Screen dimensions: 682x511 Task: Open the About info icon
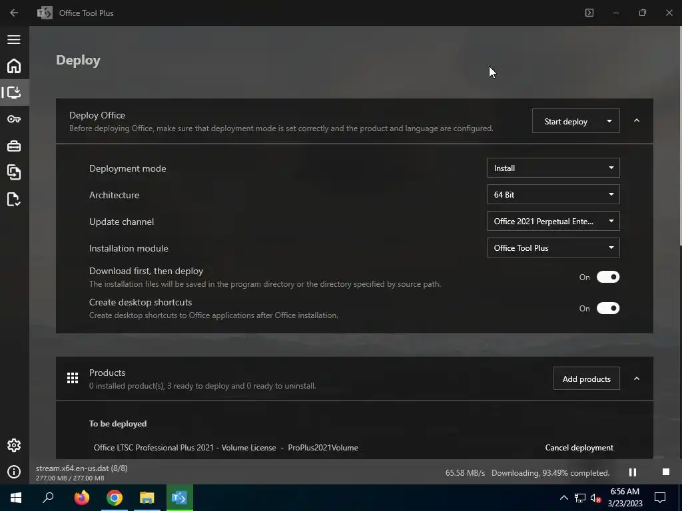[x=14, y=472]
